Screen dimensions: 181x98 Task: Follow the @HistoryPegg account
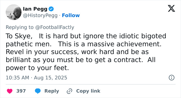[71, 15]
